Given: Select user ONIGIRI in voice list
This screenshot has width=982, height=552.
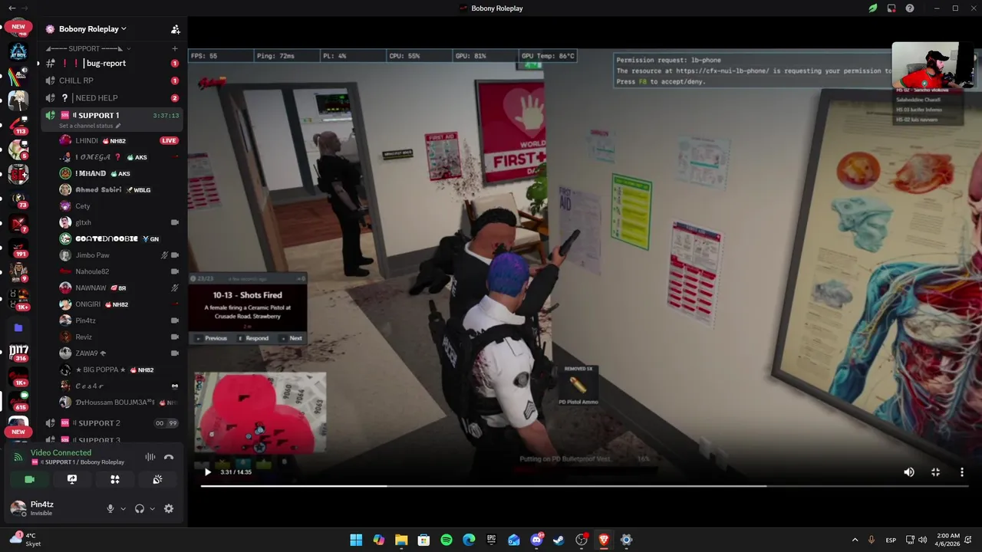Looking at the screenshot, I should pyautogui.click(x=119, y=304).
